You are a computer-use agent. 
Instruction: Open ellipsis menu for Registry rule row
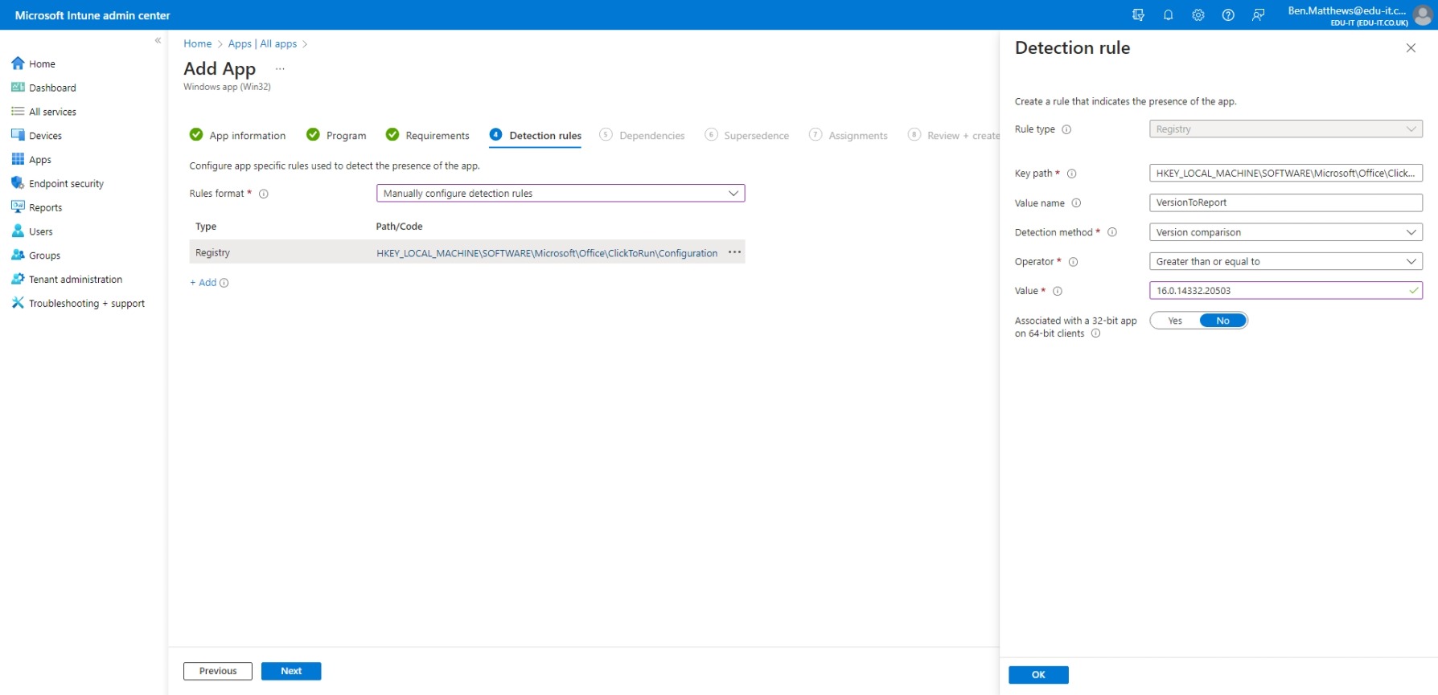tap(734, 252)
